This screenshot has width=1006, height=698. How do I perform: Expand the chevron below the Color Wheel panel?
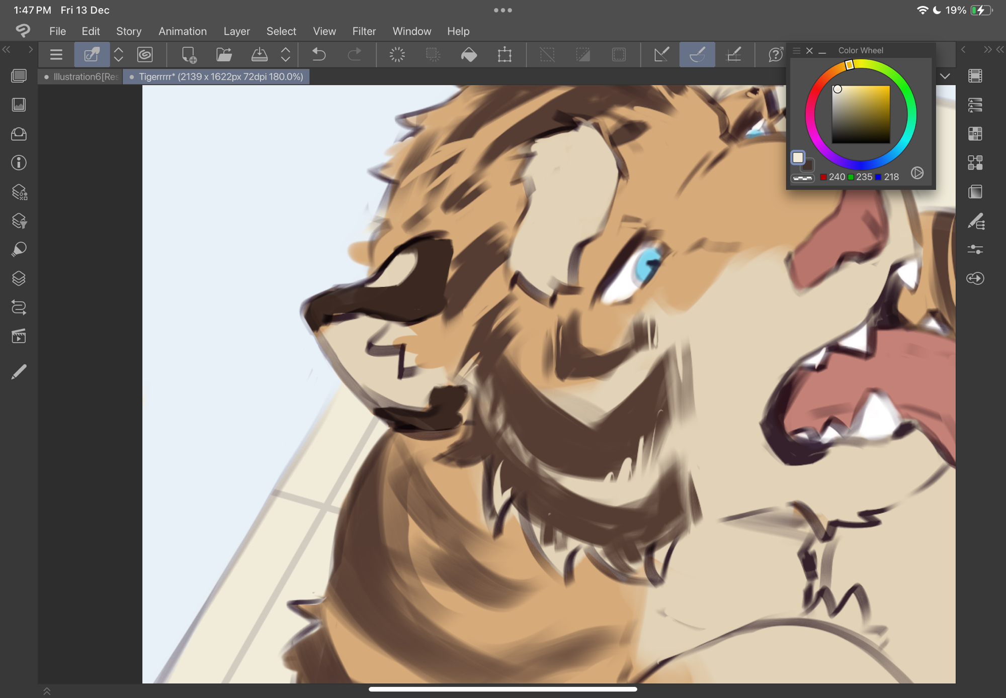click(945, 76)
